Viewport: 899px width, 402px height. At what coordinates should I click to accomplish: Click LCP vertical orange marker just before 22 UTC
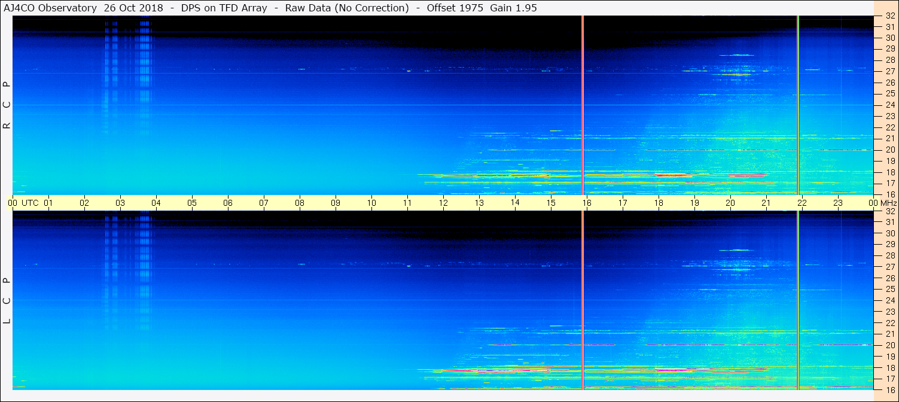(798, 300)
